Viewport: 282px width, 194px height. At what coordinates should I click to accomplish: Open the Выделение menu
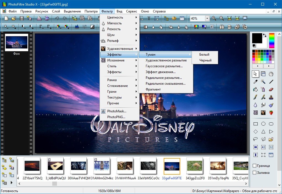point(72,11)
